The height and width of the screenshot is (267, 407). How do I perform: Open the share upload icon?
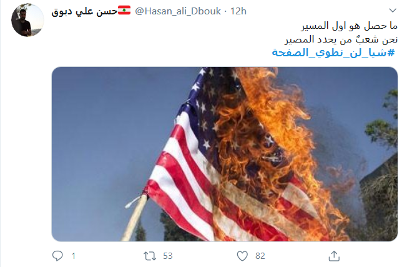pos(334,256)
